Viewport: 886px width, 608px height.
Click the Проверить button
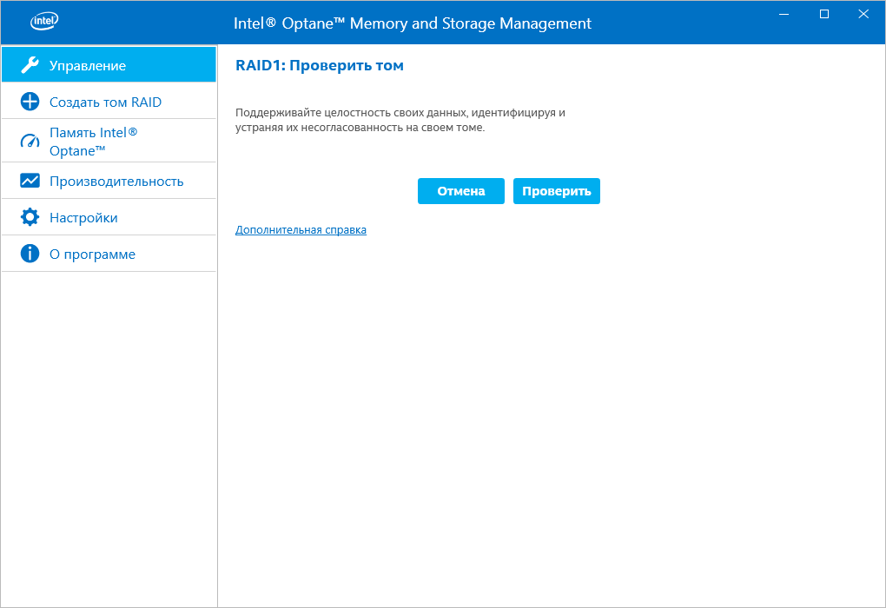coord(557,191)
